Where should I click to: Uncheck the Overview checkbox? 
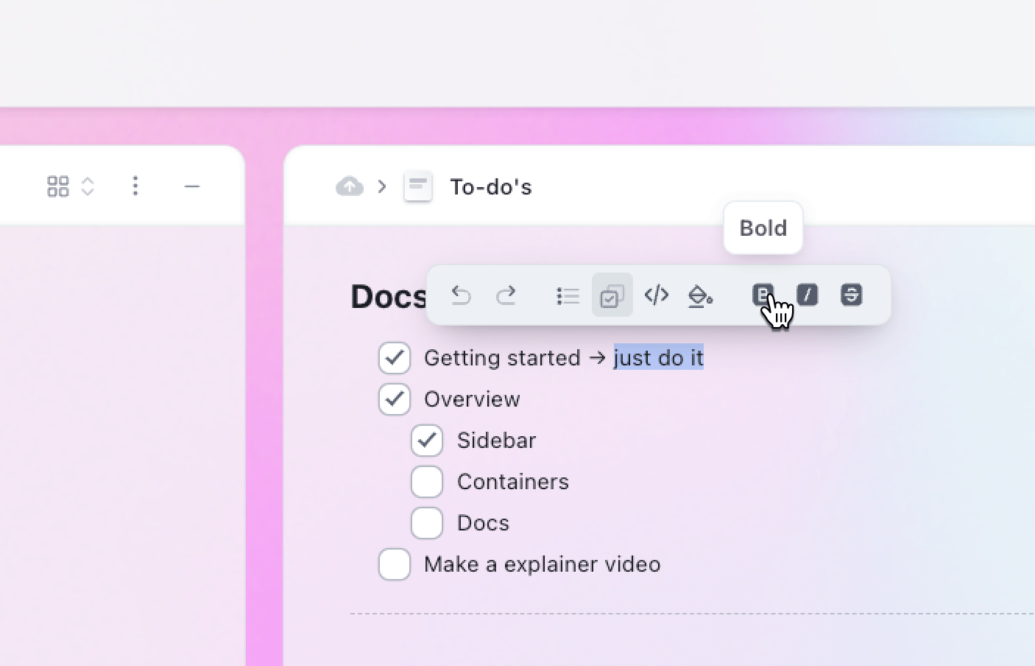click(x=395, y=399)
